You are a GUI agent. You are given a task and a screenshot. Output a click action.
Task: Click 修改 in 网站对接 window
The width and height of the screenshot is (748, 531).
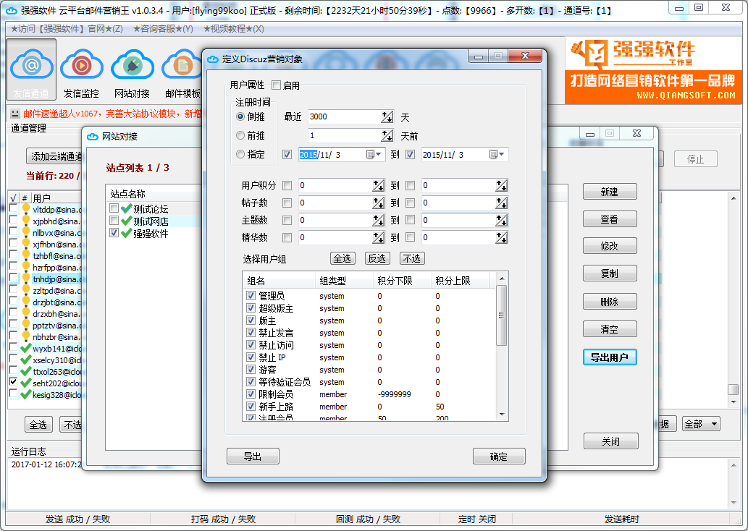pyautogui.click(x=610, y=246)
